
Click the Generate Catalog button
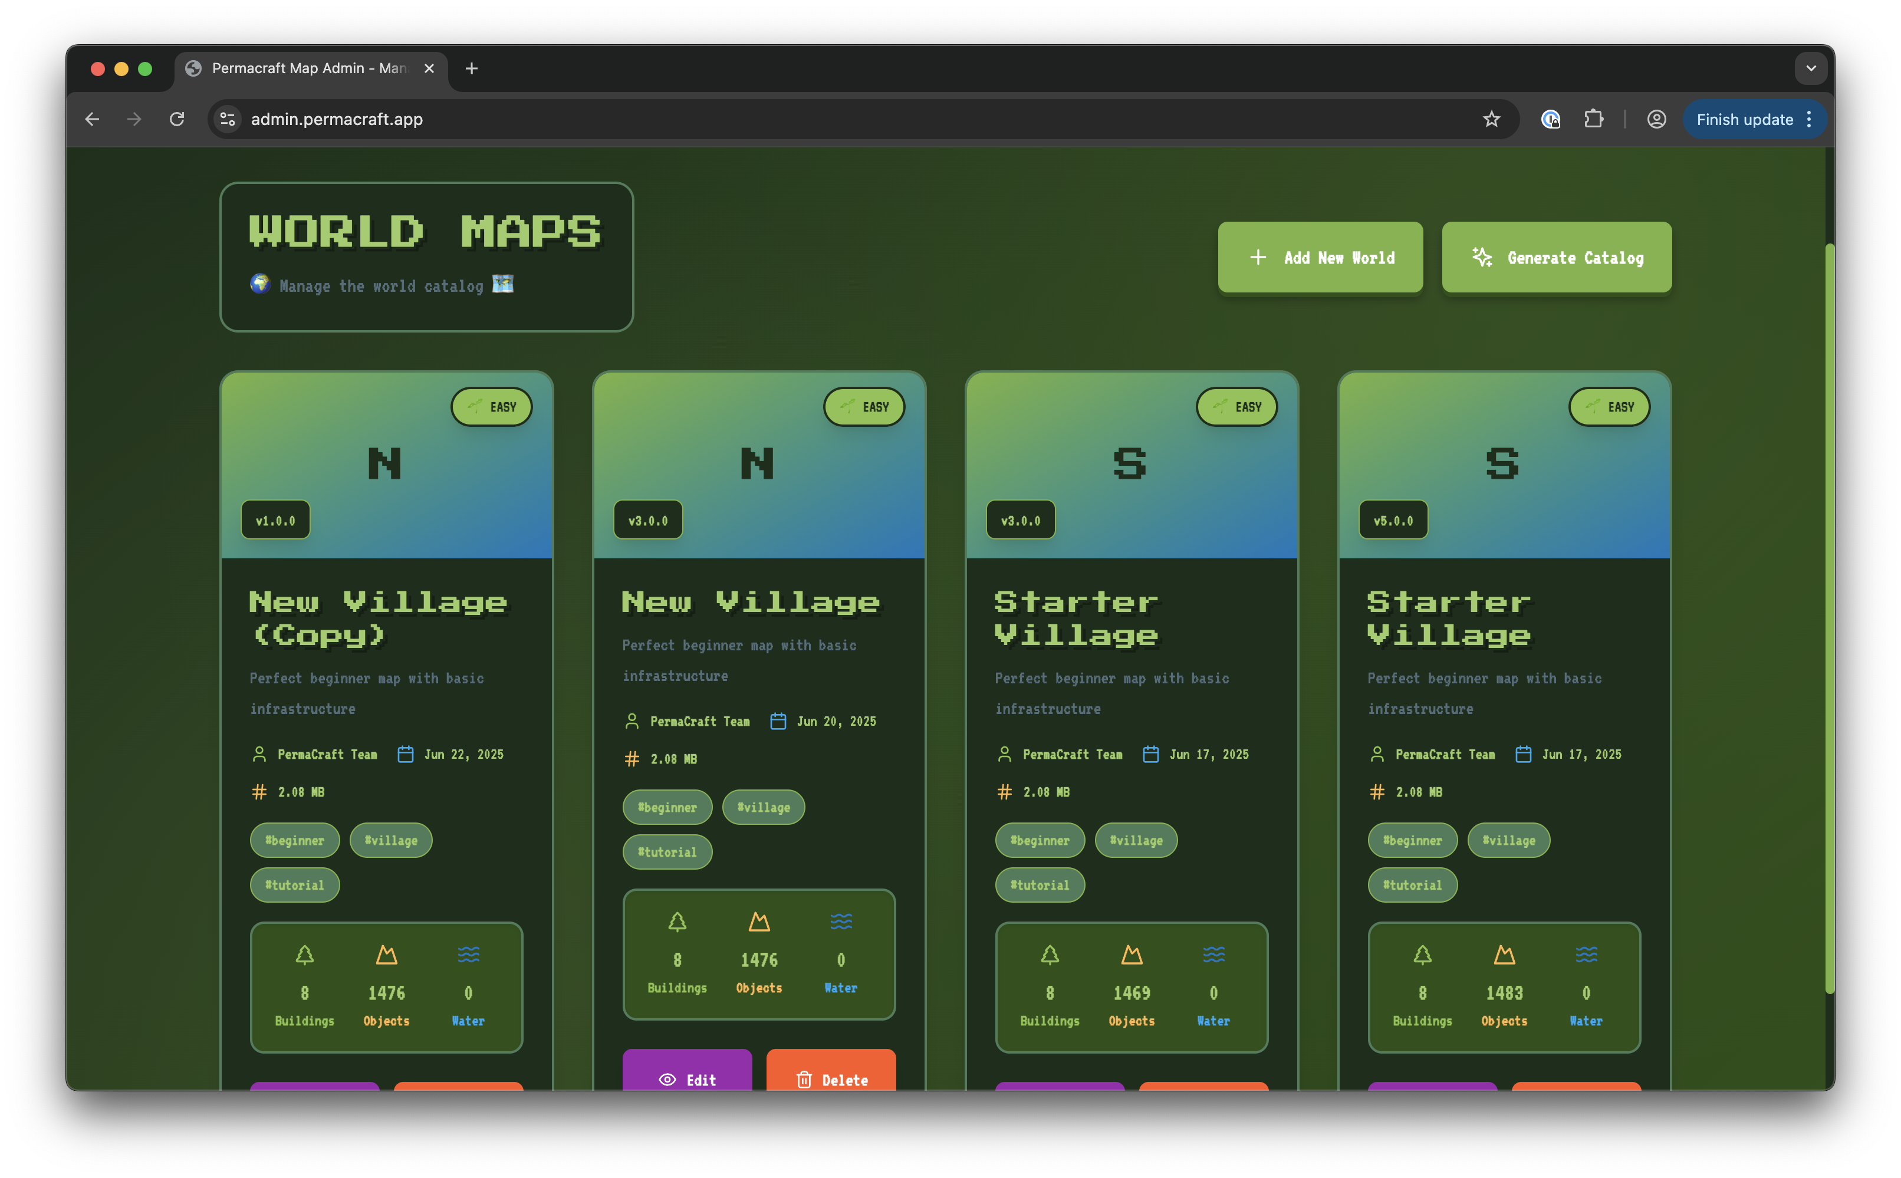(1556, 257)
